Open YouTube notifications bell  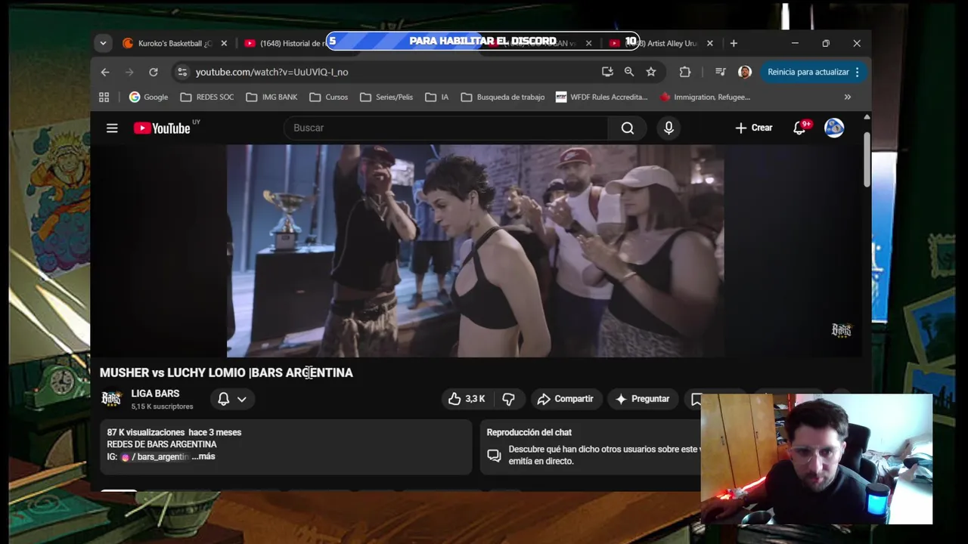click(x=799, y=128)
